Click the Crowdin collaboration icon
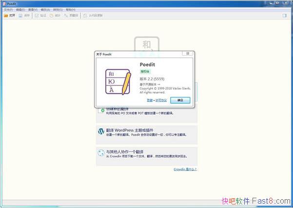This screenshot has height=208, width=293. (x=101, y=153)
